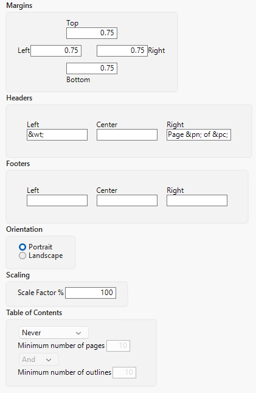
Task: Click the Footers Center input field
Action: (127, 201)
